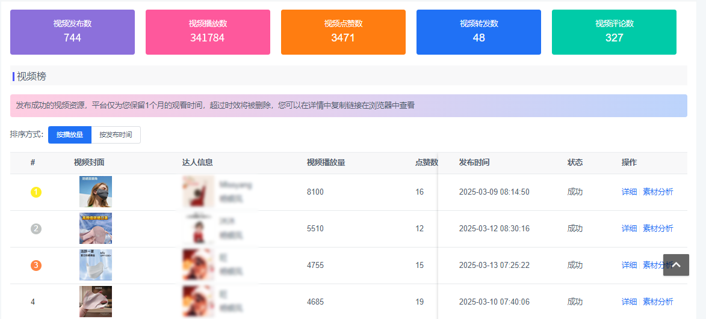Open 详细 for the 4755-plays video
The width and height of the screenshot is (706, 319).
click(x=629, y=265)
